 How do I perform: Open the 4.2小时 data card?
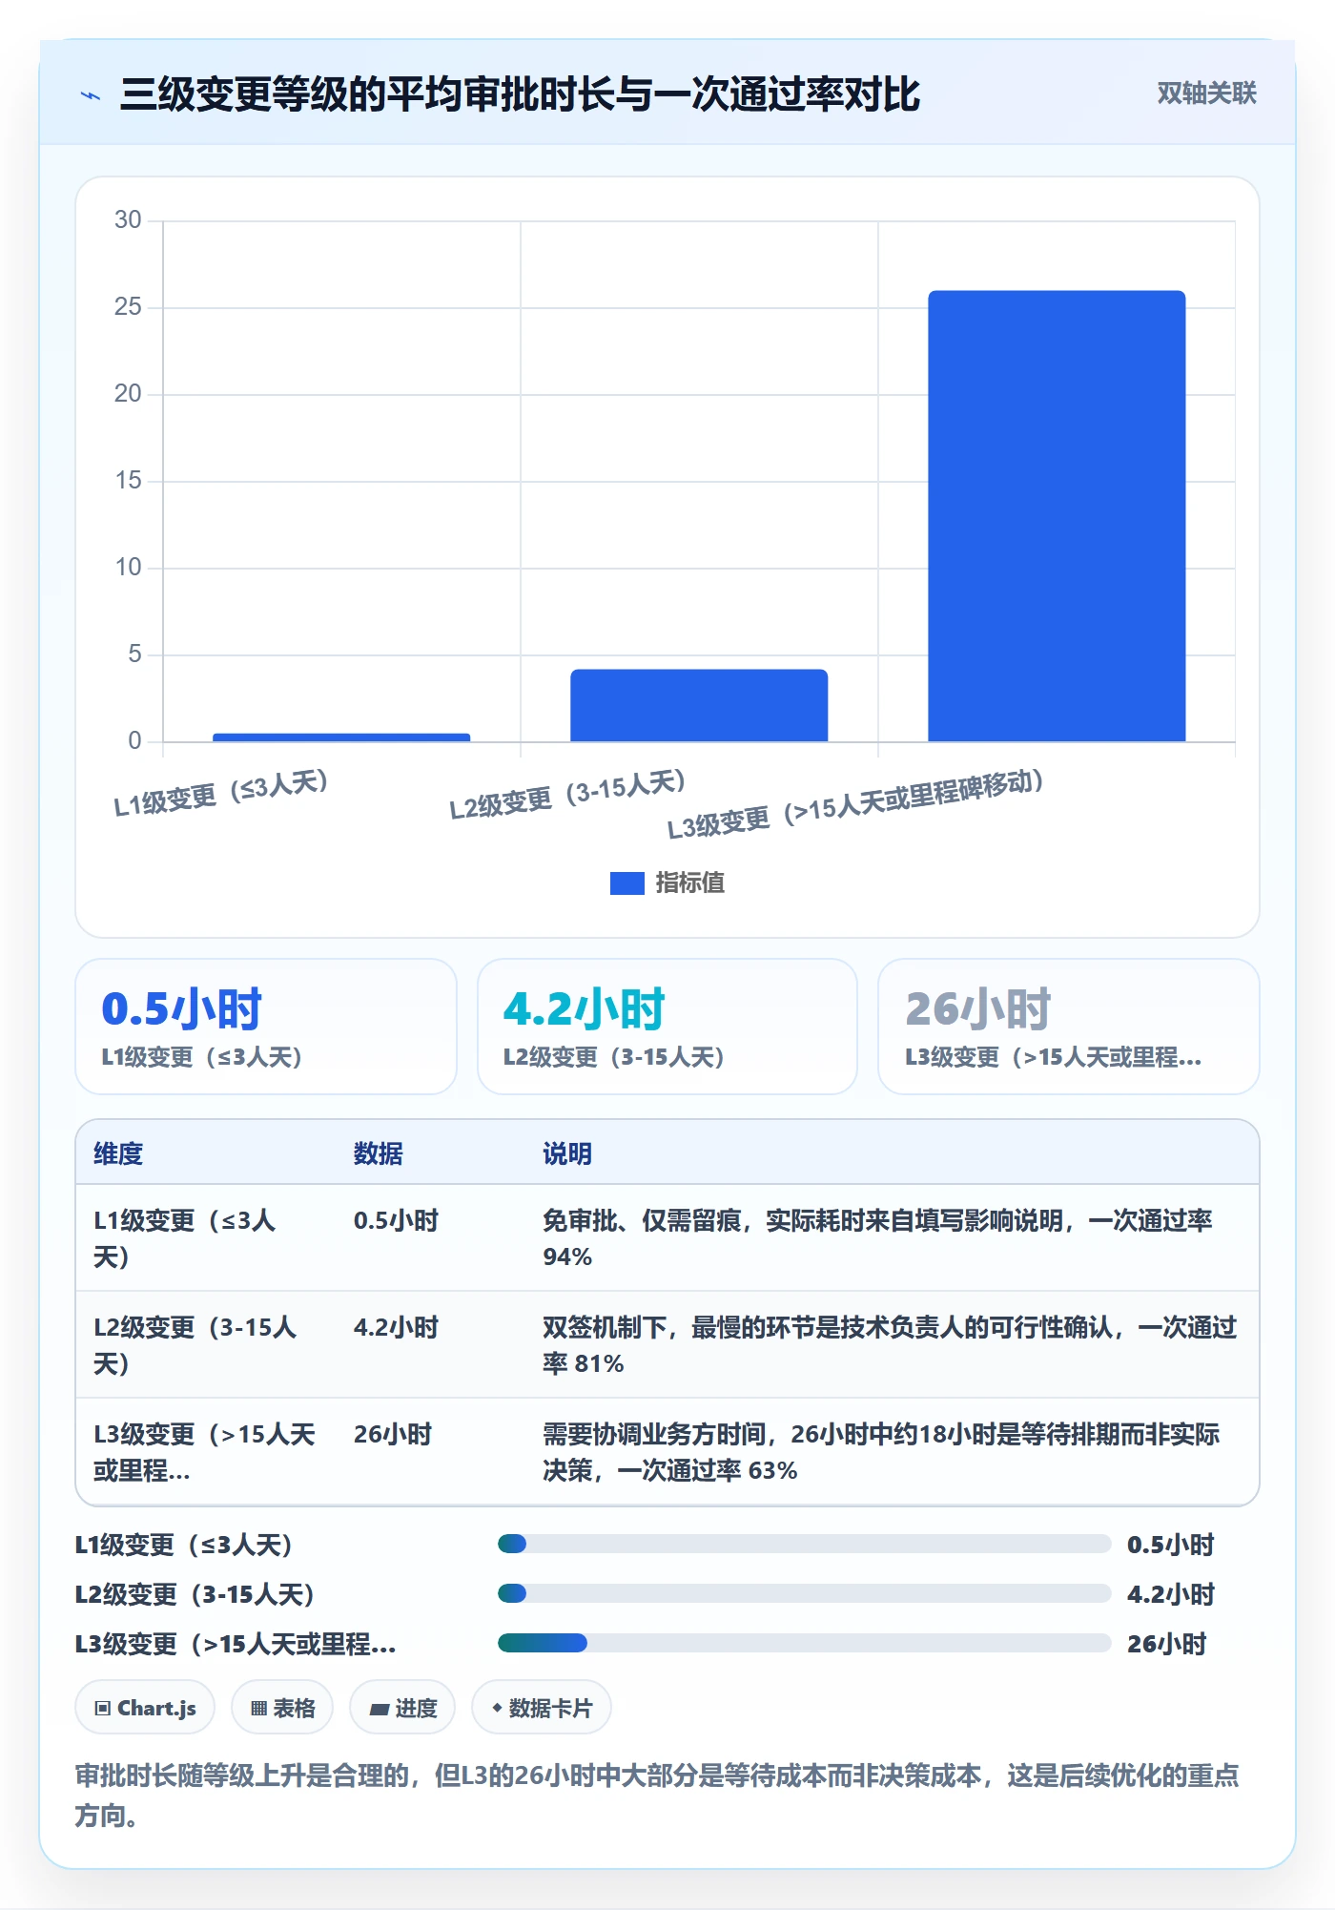[x=667, y=1027]
